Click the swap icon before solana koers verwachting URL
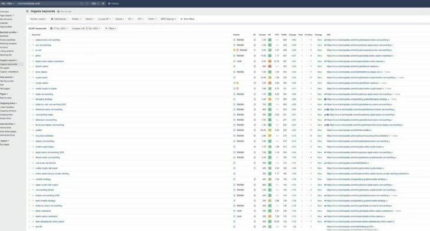Screen dimensions: 430x231 pyautogui.click(x=325, y=40)
